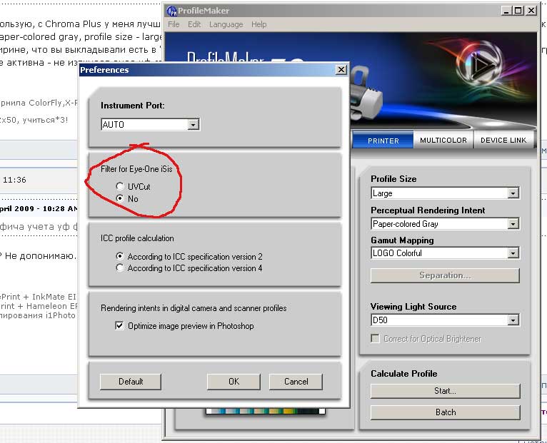The height and width of the screenshot is (443, 547).
Task: Open the File menu
Action: click(x=174, y=24)
